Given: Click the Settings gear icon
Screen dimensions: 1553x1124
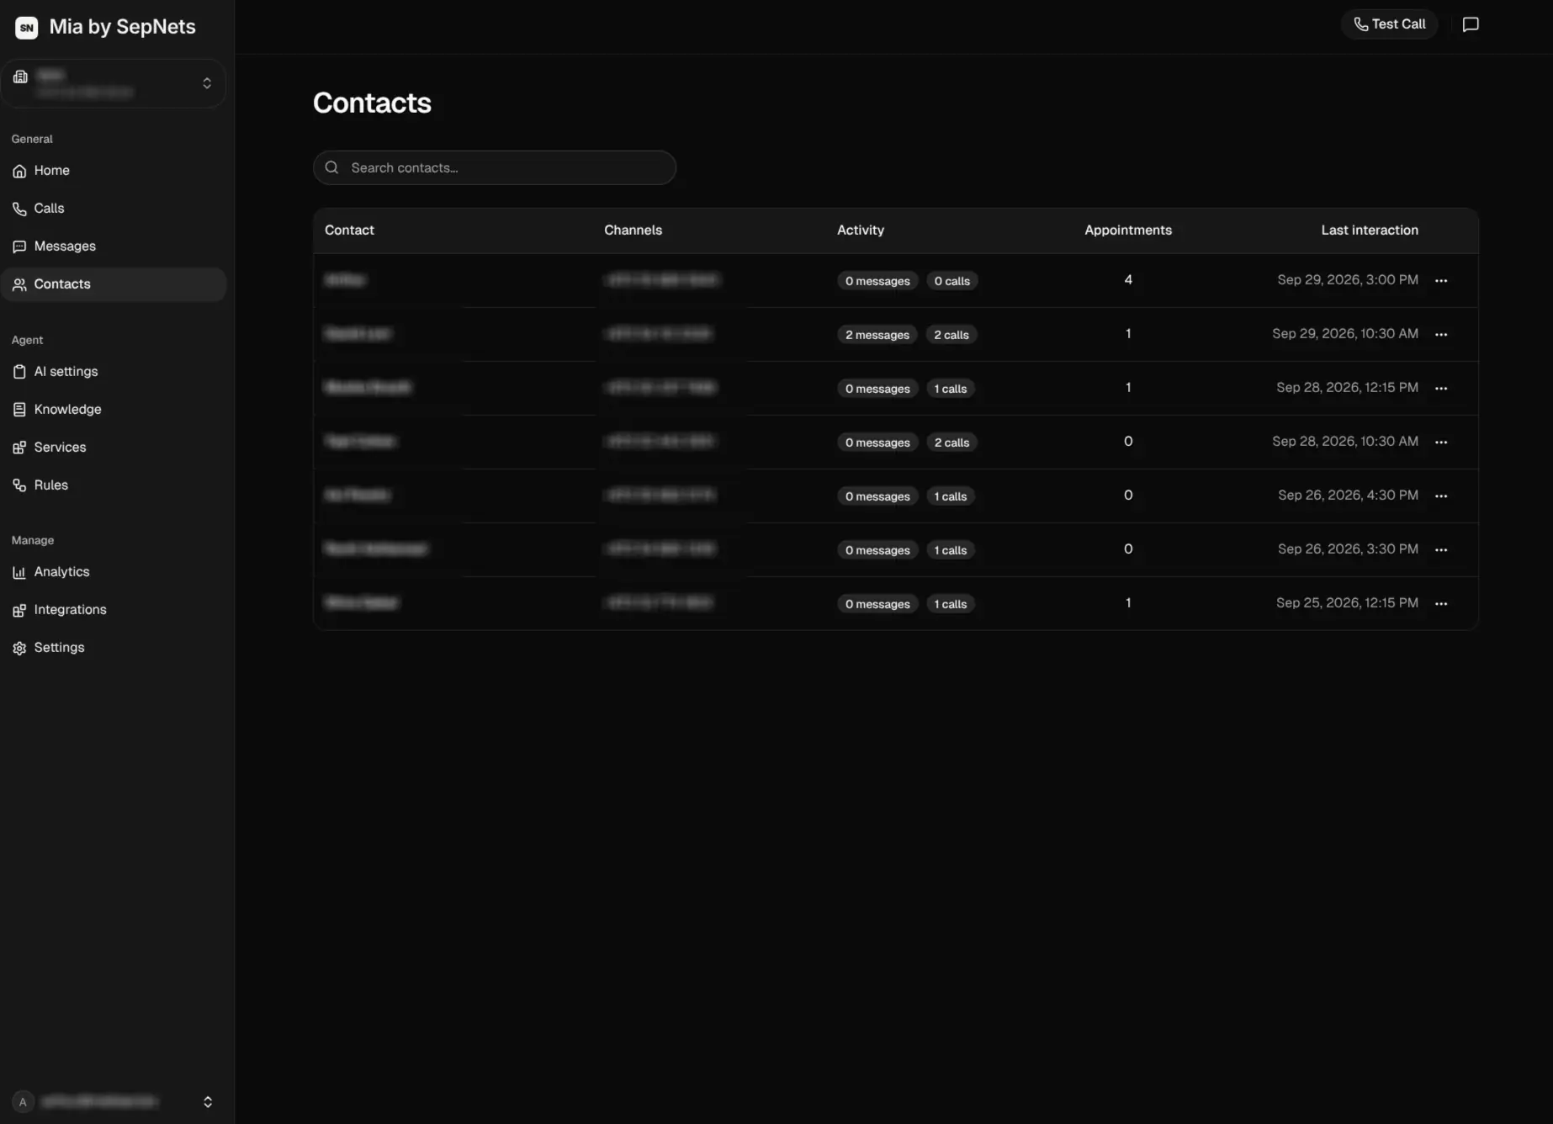Looking at the screenshot, I should [19, 648].
